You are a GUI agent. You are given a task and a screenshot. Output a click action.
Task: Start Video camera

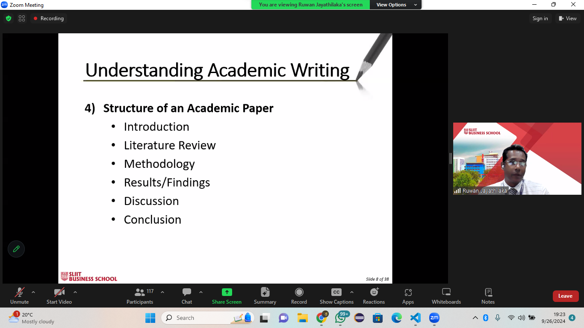pyautogui.click(x=59, y=296)
